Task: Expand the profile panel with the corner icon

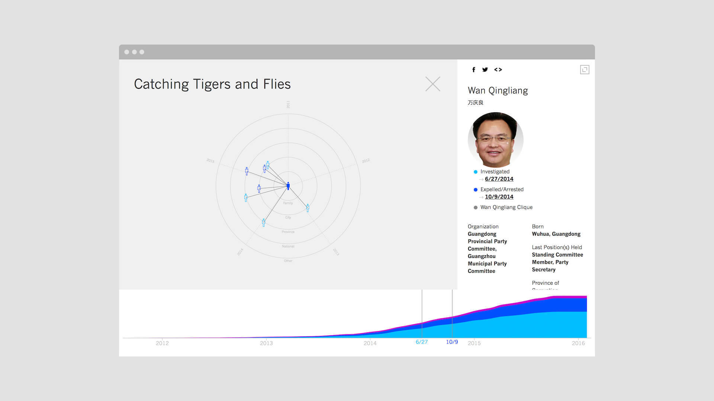Action: [x=585, y=69]
